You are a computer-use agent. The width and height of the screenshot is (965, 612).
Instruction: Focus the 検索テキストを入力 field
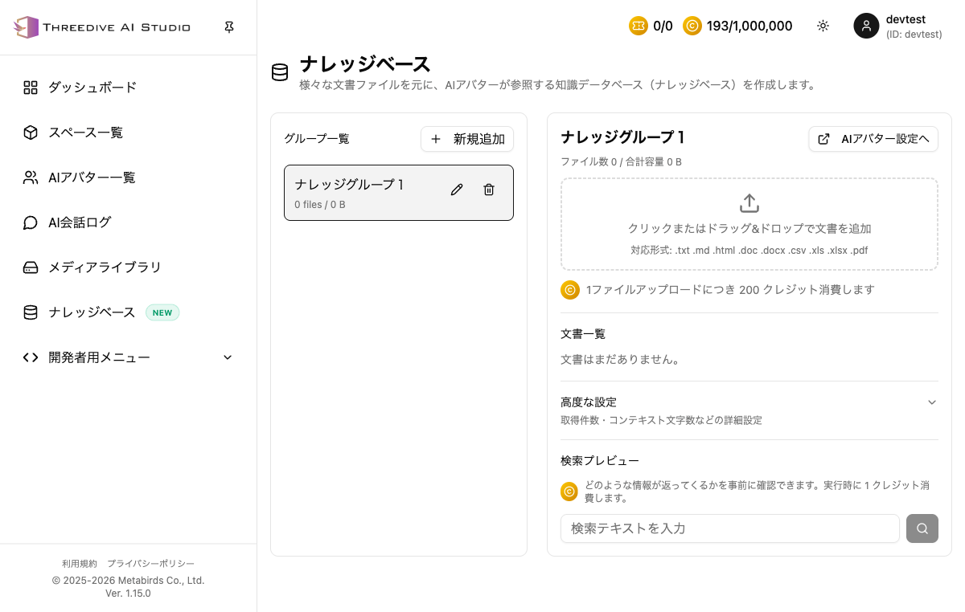[730, 528]
